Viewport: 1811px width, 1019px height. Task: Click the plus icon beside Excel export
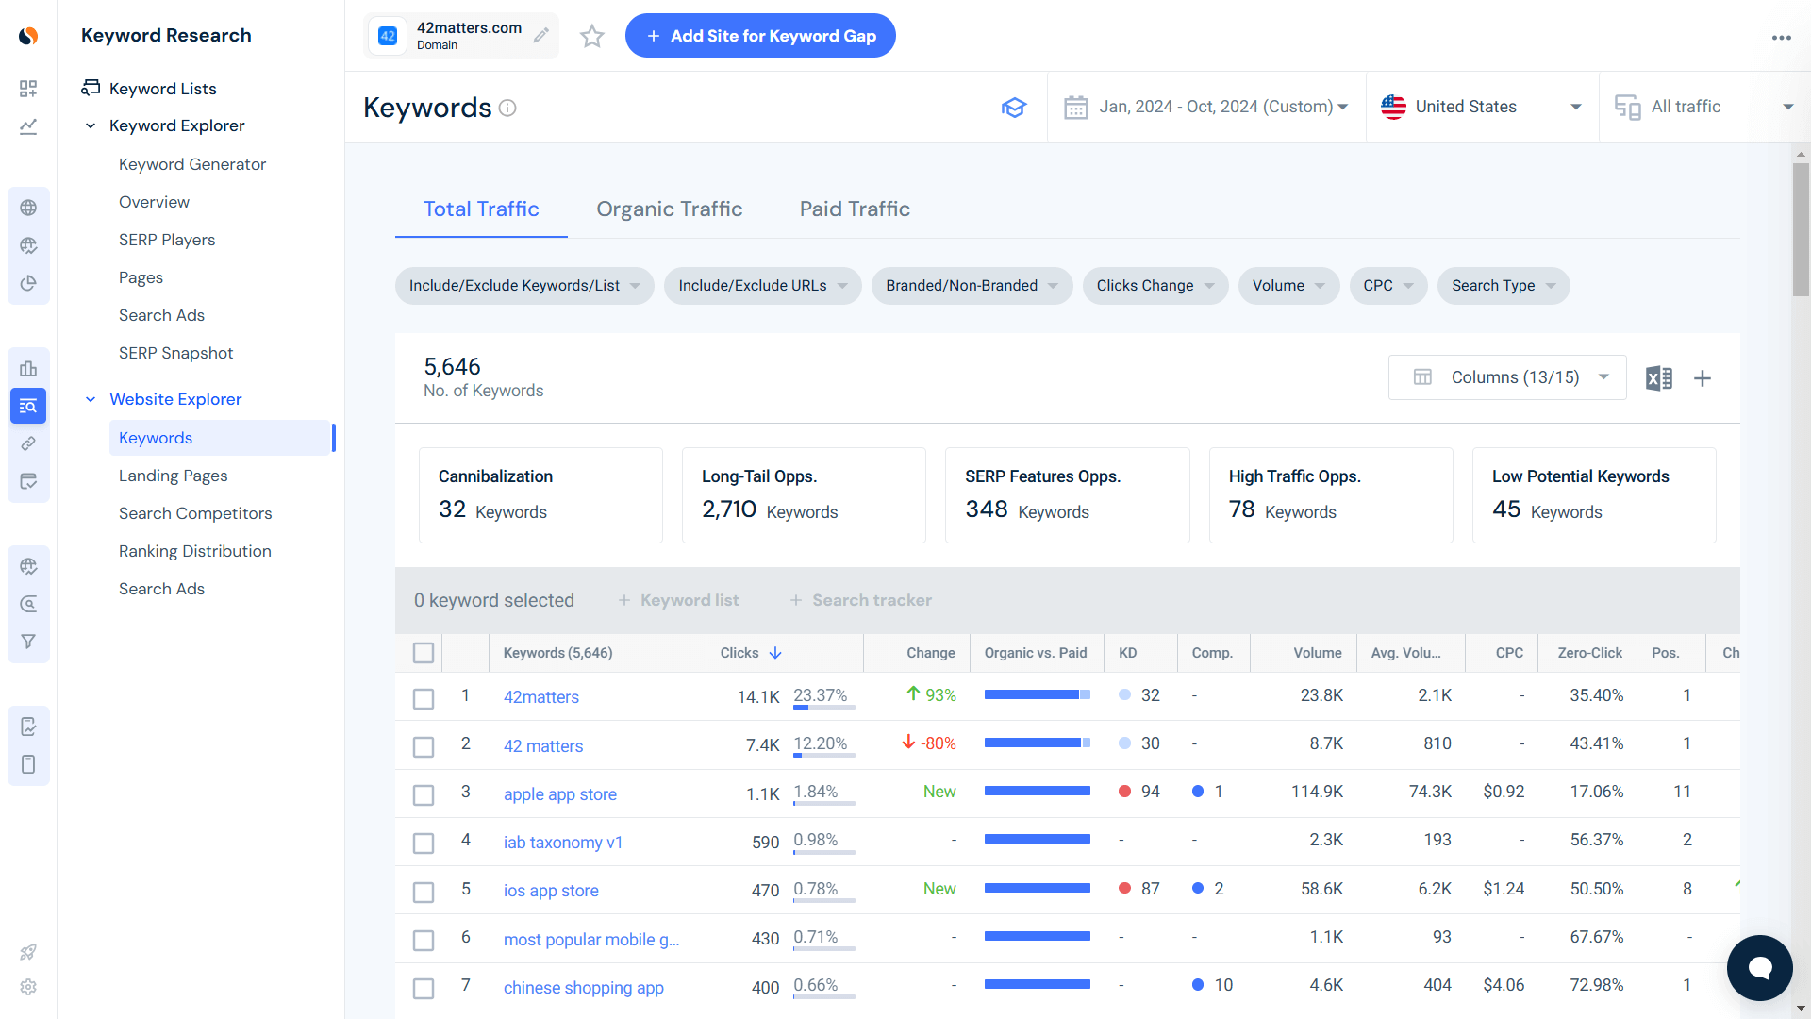[1703, 378]
